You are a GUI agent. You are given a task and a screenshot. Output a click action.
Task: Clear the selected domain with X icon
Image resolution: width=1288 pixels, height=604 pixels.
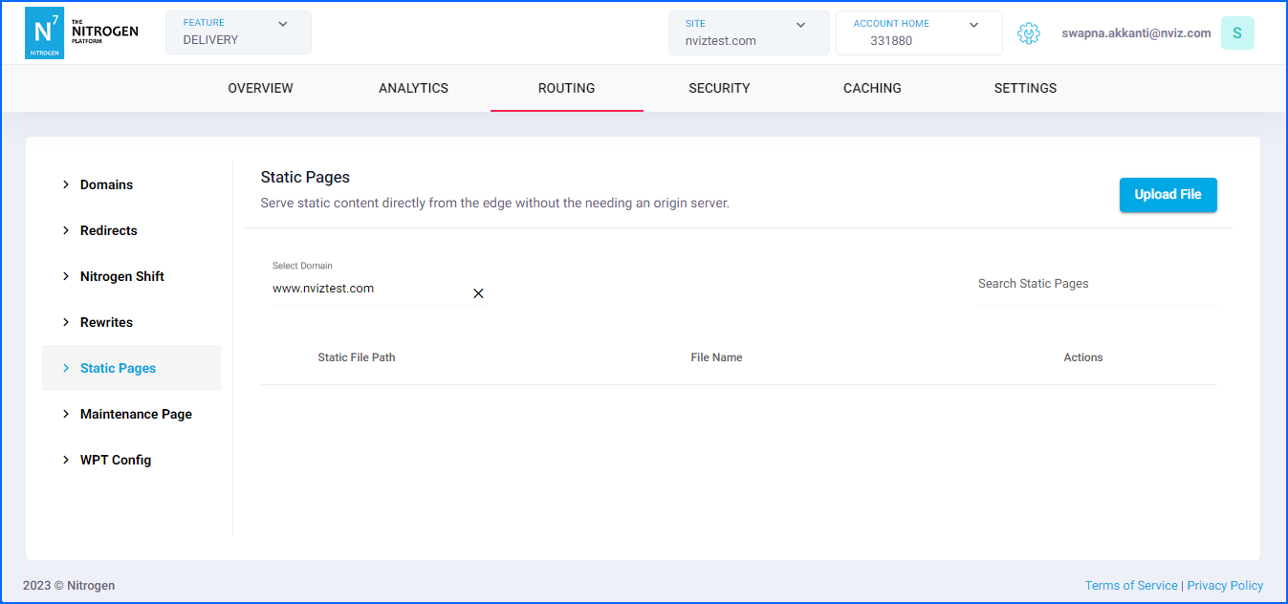[478, 293]
